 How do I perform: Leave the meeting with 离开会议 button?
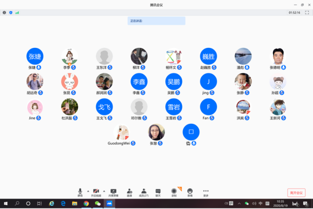pos(296,193)
